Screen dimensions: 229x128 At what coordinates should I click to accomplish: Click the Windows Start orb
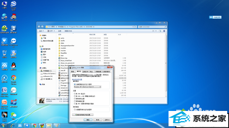coord(3,126)
